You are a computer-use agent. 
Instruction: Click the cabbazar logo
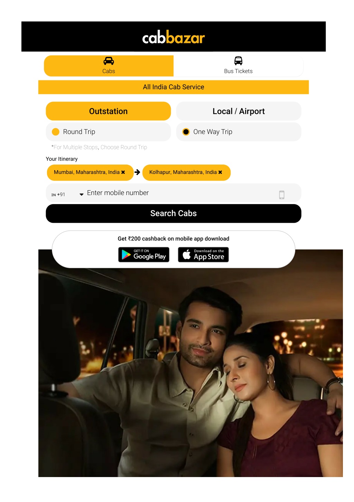(174, 37)
